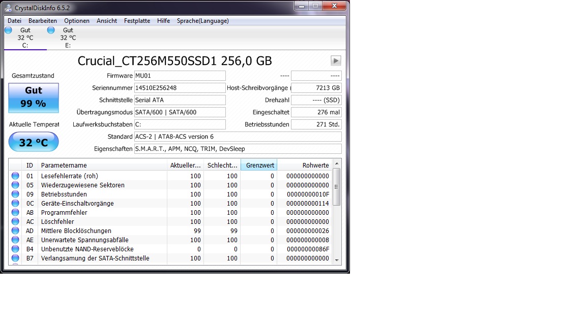Select drive C: disk tab
The height and width of the screenshot is (329, 586).
pos(25,38)
